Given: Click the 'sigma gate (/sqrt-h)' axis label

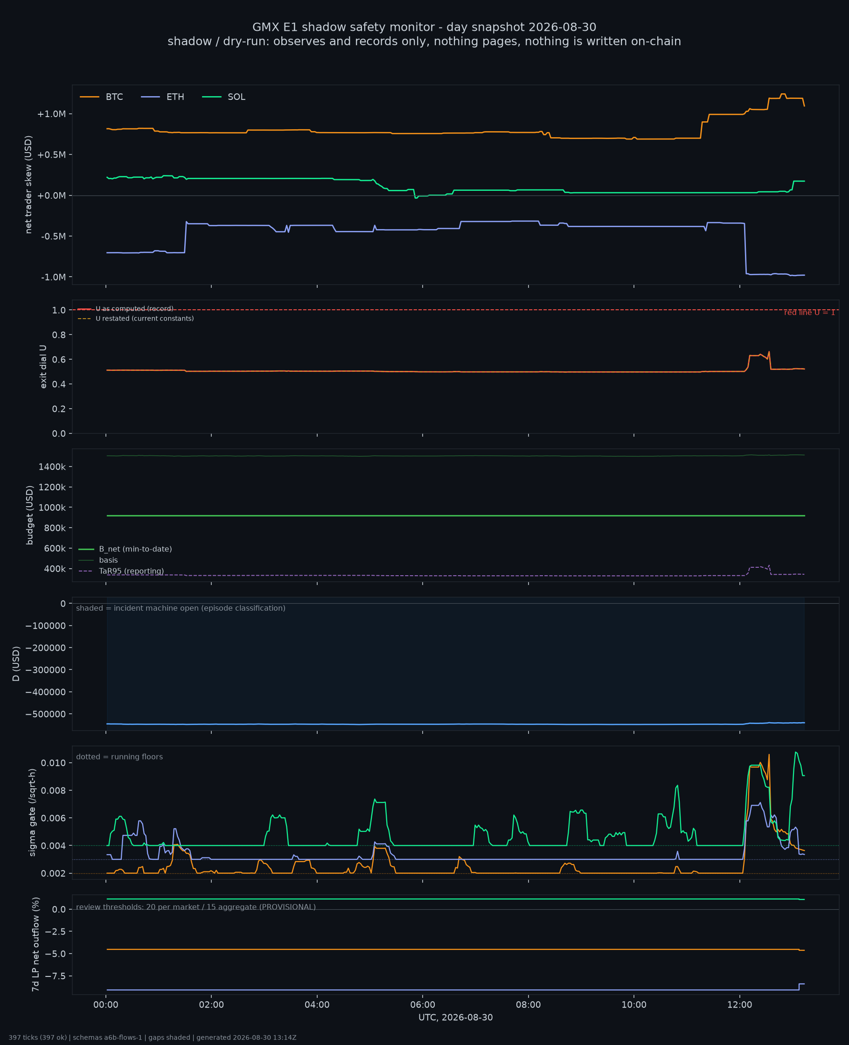Looking at the screenshot, I should tap(32, 813).
